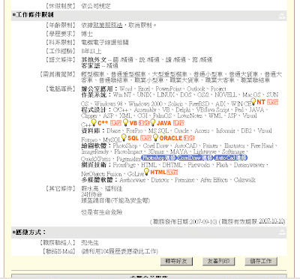Viewport: 300px width, 279px height.
Task: Click the blue CorelDraw course pill
Action: click(195, 157)
